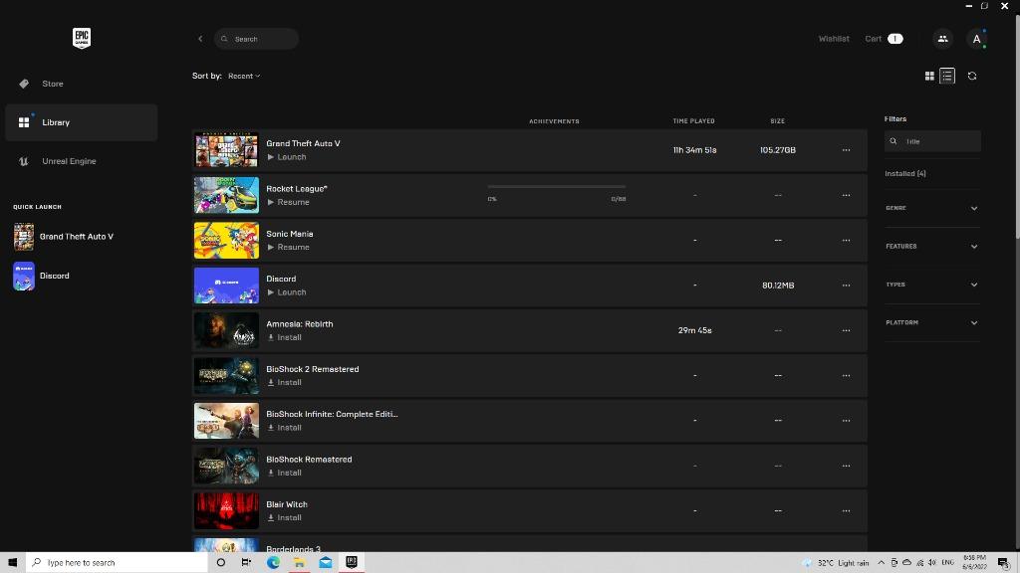Quick launch Grand Theft Auto V

pyautogui.click(x=64, y=237)
